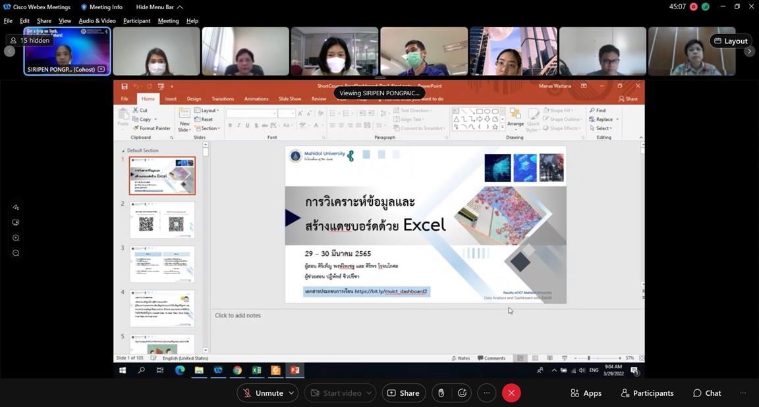Screen dimensions: 759x407
Task: Toggle the Chat panel
Action: 706,393
